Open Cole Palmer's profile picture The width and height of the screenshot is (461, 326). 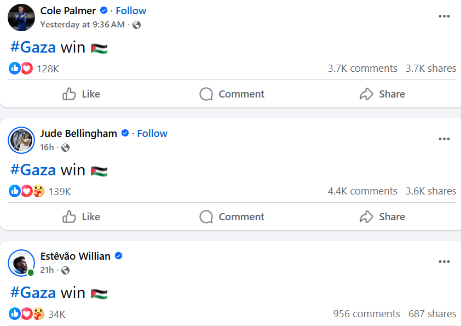[x=21, y=18]
